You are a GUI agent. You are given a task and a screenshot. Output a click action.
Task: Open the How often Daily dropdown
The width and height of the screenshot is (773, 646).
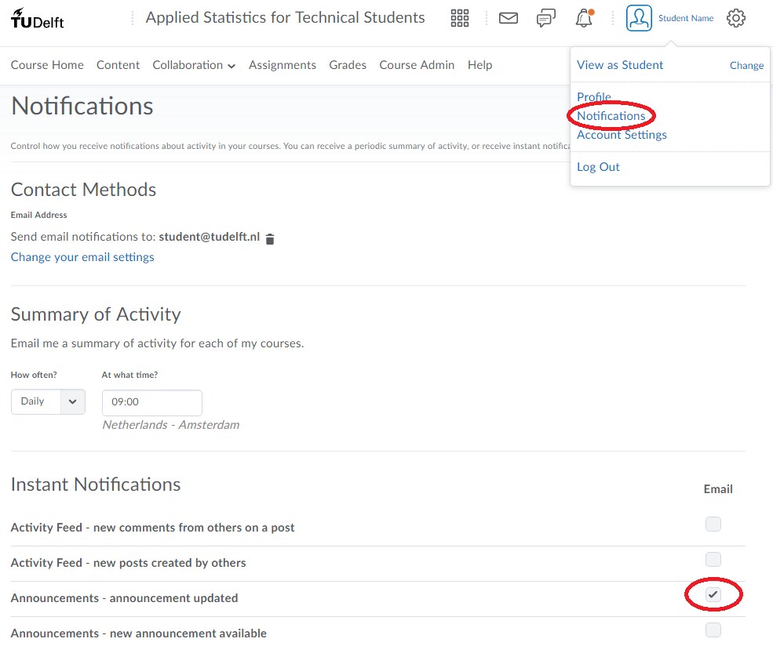click(x=48, y=401)
